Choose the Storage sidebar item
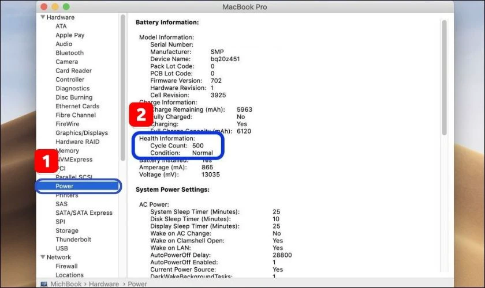This screenshot has height=288, width=485. tap(67, 230)
